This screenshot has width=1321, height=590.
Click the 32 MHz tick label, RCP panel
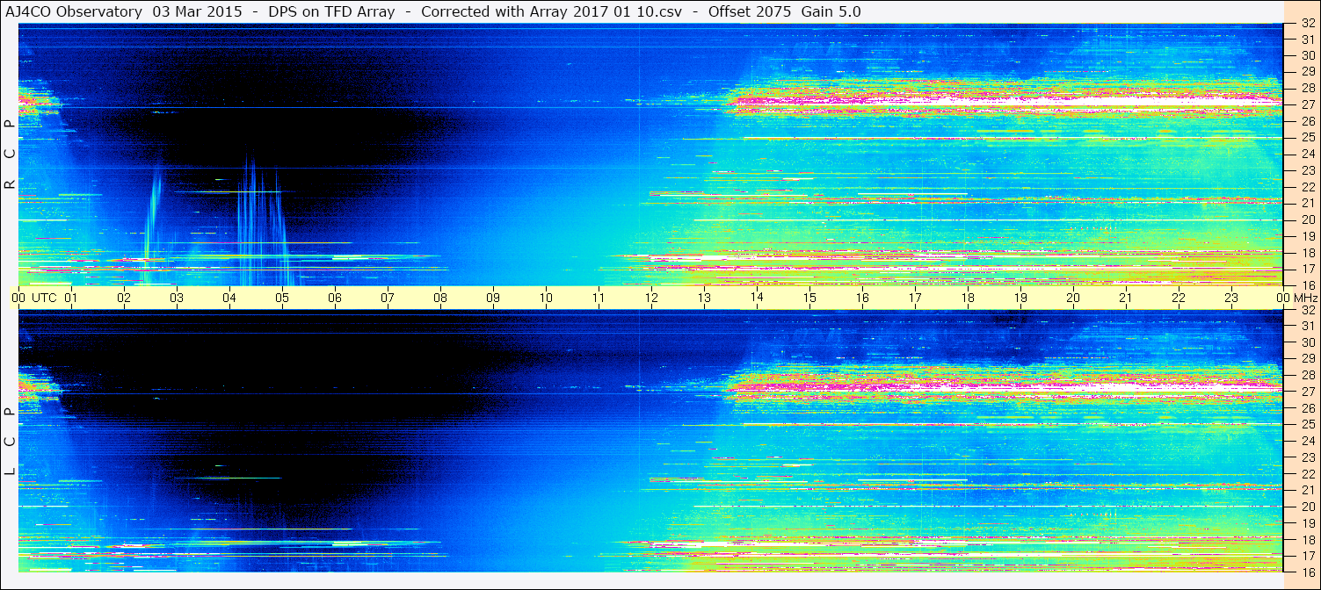coord(1307,24)
